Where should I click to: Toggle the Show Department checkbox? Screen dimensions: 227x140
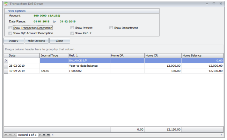click(x=111, y=28)
